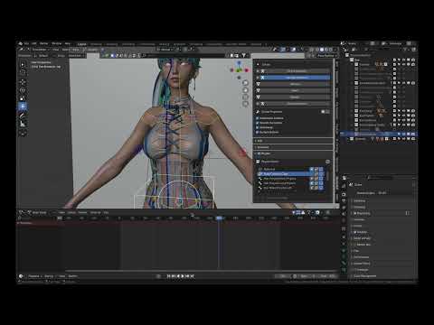Jump to the first frame of playback

[169, 276]
